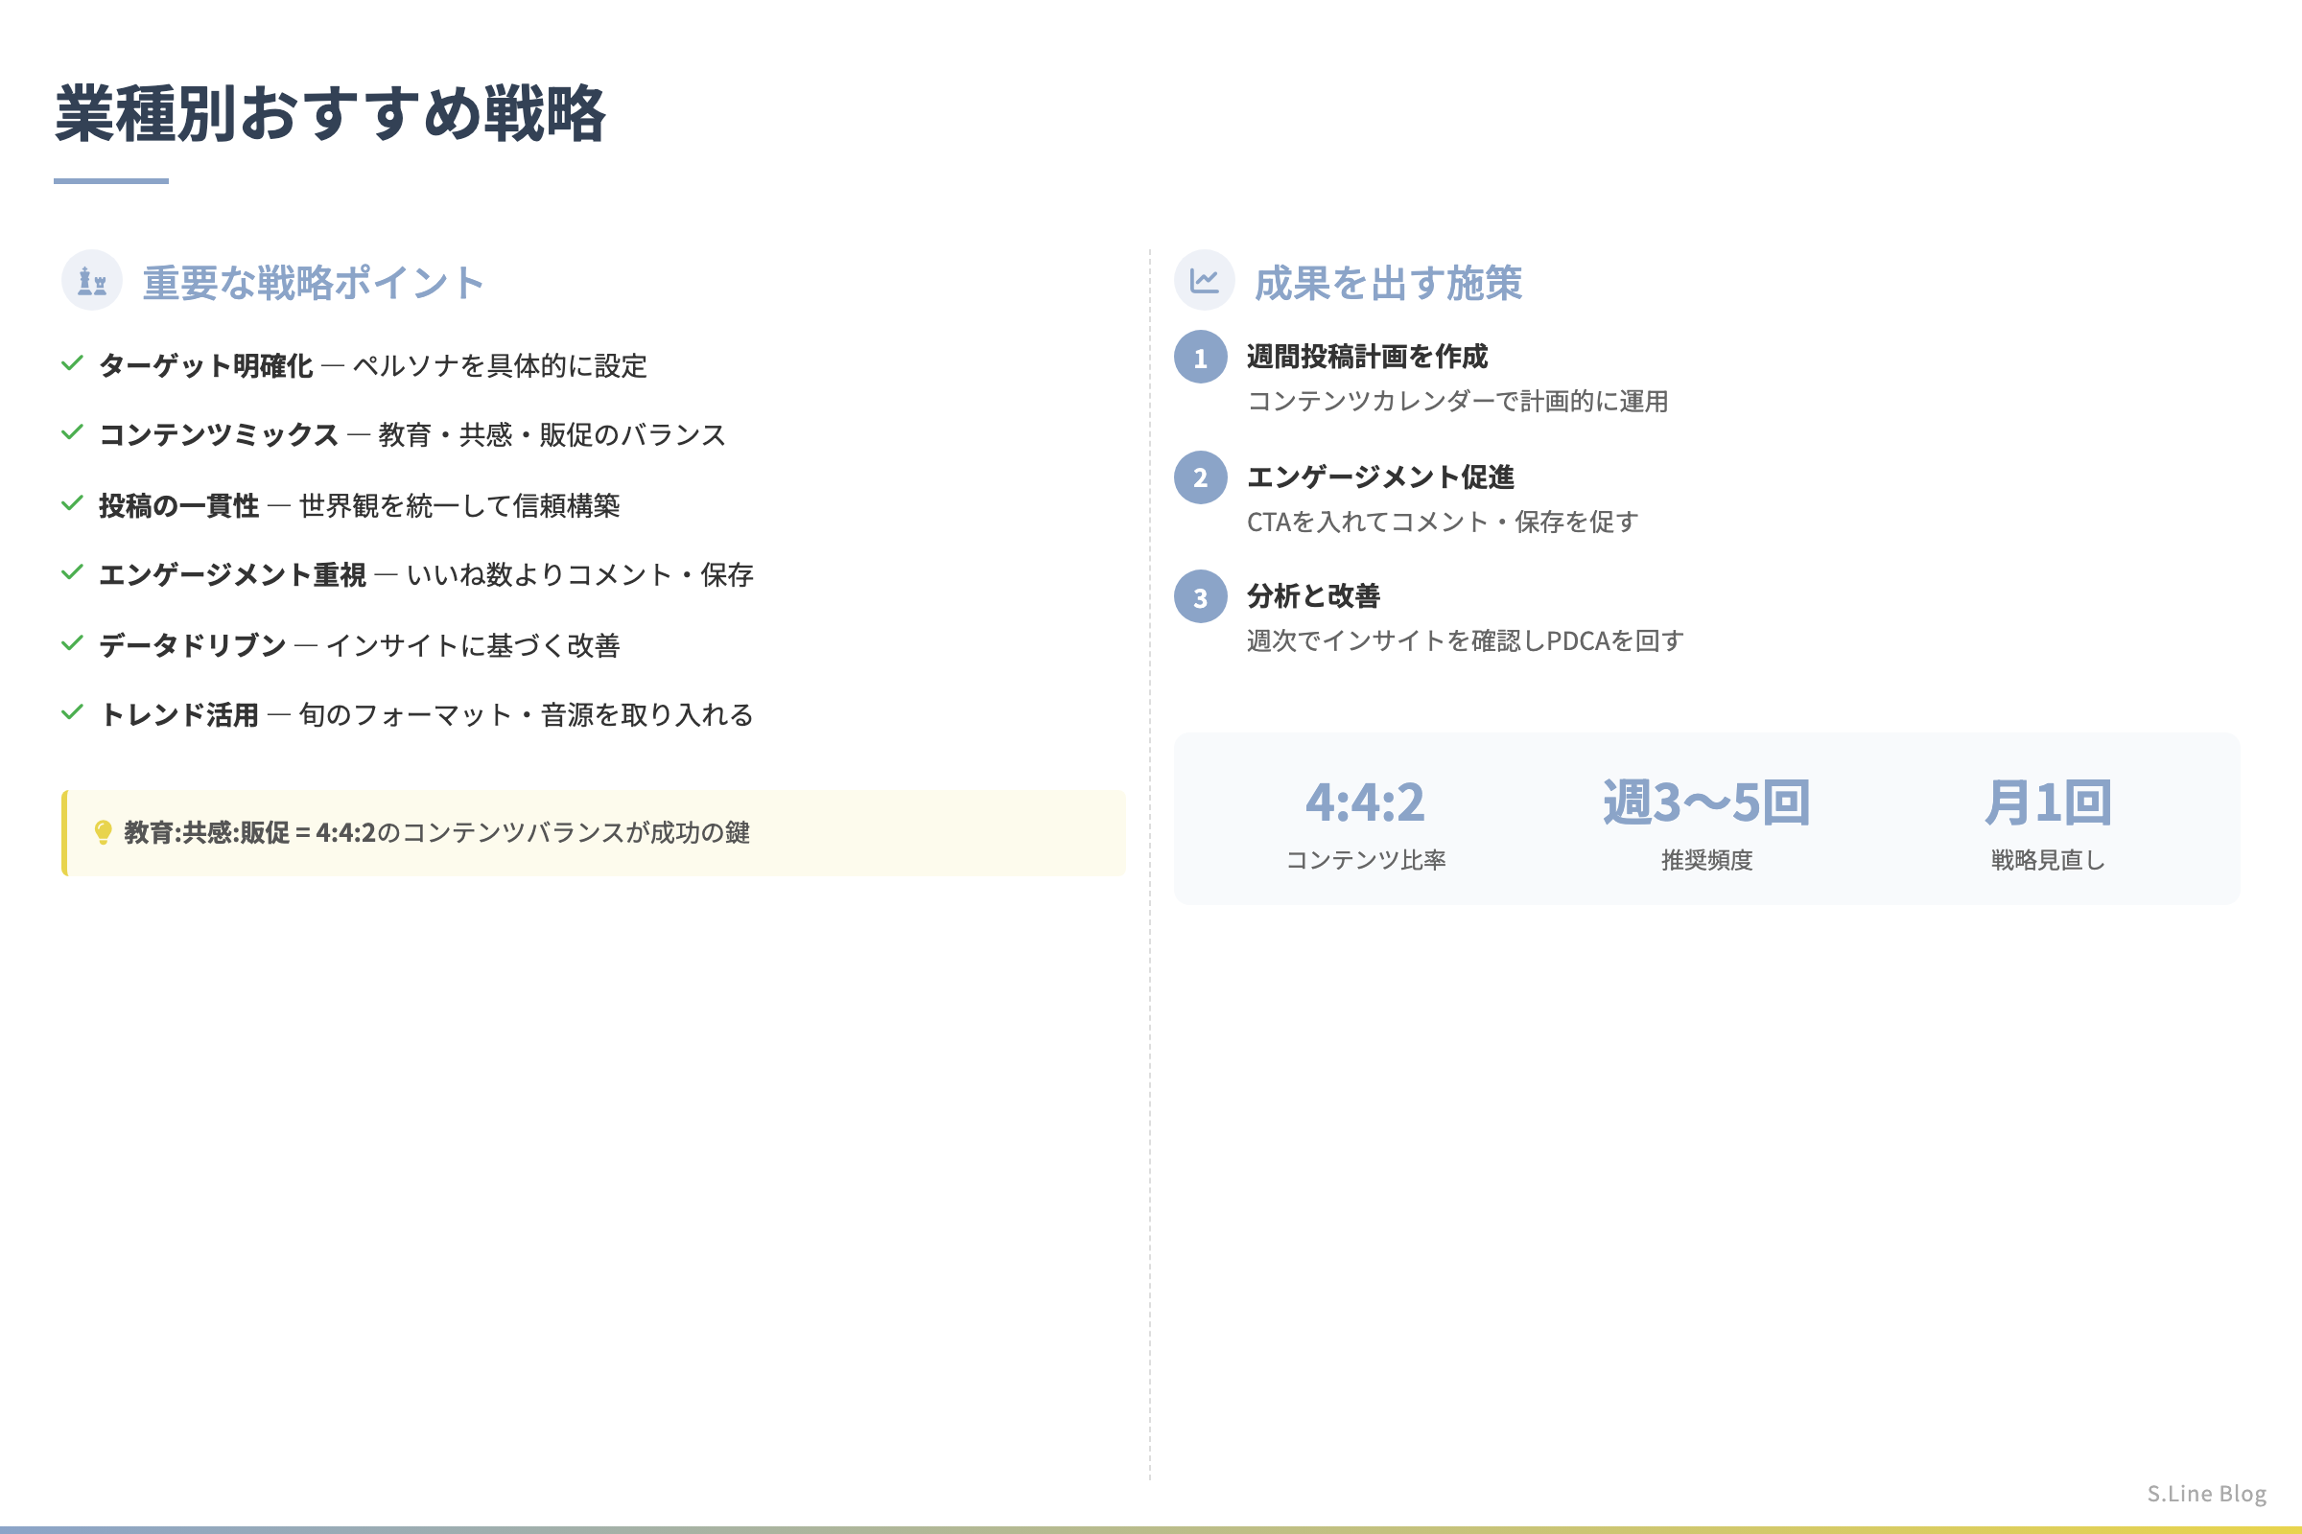Click the label 推奨頻度
Screen dimensions: 2302x1534
1706,860
